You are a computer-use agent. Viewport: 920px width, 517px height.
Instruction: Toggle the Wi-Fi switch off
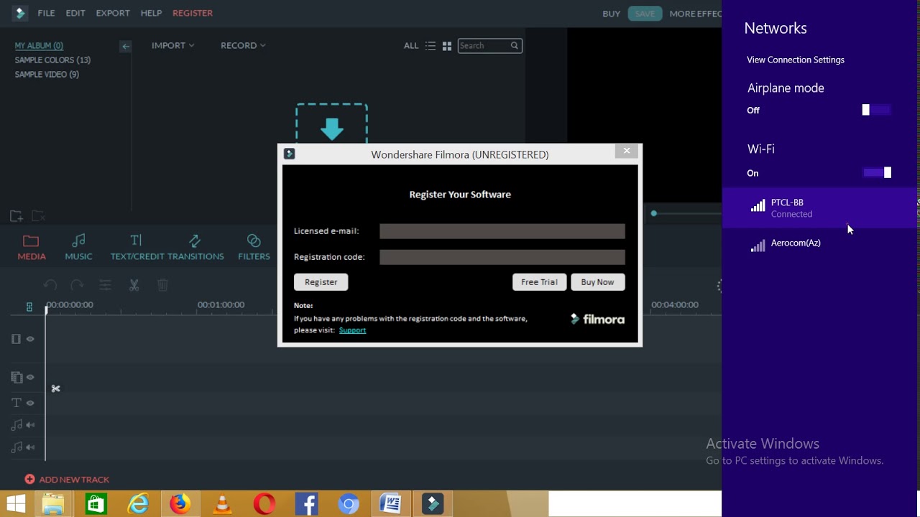[x=877, y=172]
